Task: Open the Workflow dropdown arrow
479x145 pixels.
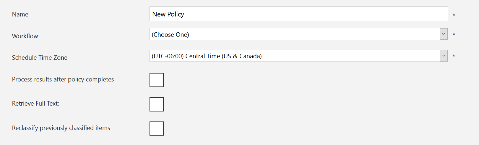Action: (444, 34)
